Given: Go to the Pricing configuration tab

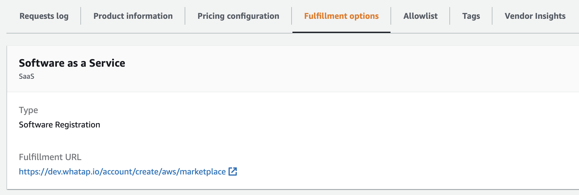Looking at the screenshot, I should tap(238, 16).
